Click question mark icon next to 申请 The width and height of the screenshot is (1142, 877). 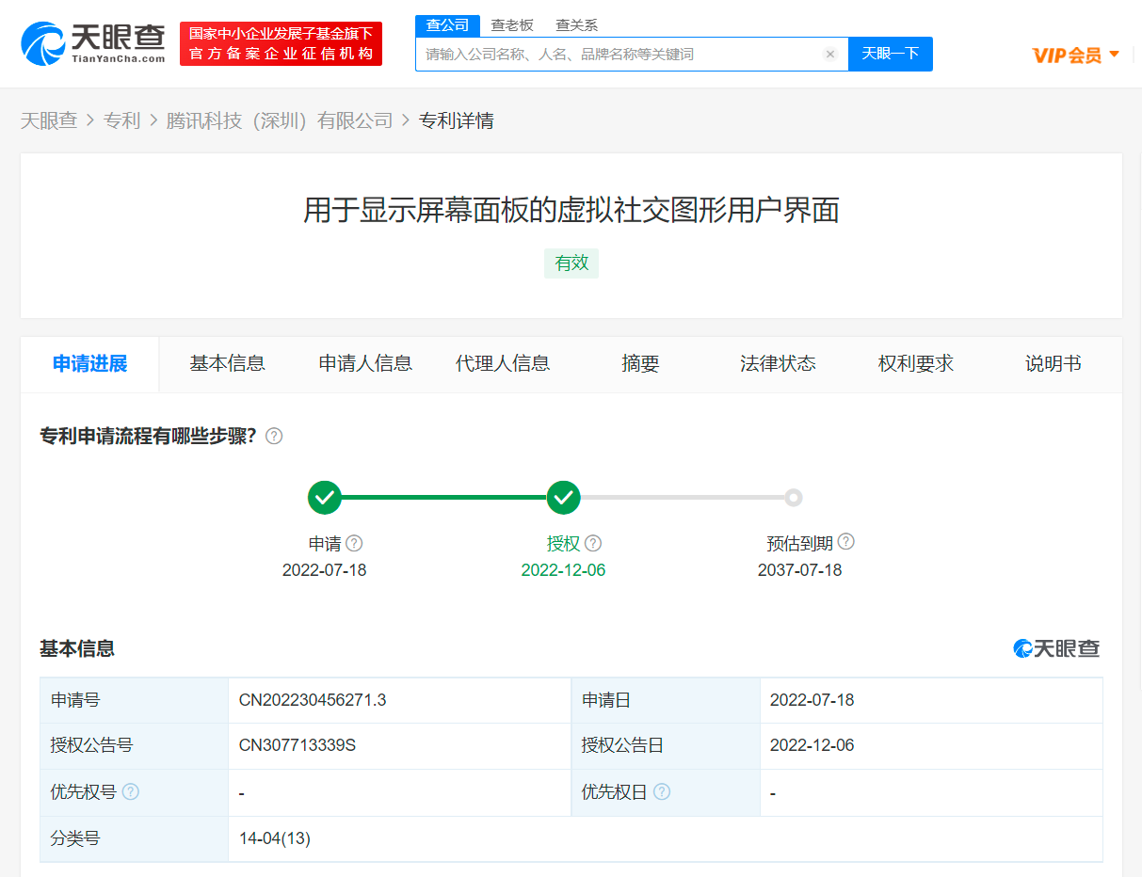pos(354,544)
